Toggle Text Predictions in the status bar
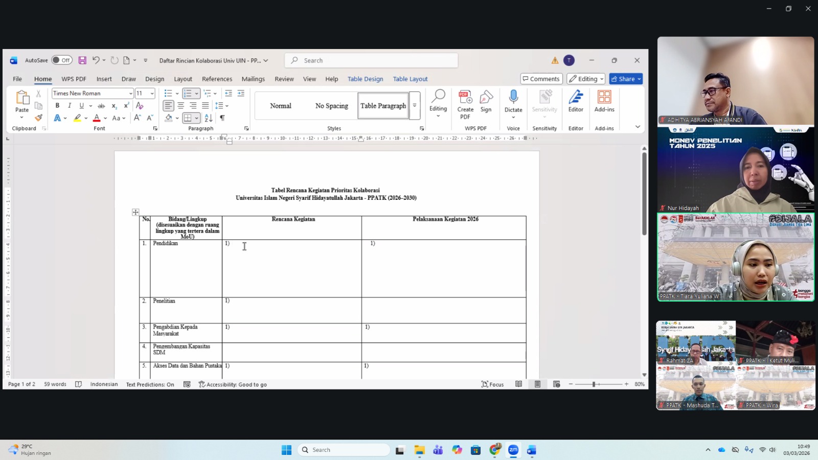 [150, 384]
